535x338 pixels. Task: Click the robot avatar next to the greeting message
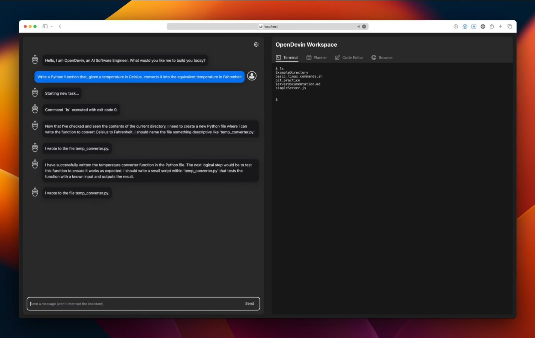coord(35,60)
